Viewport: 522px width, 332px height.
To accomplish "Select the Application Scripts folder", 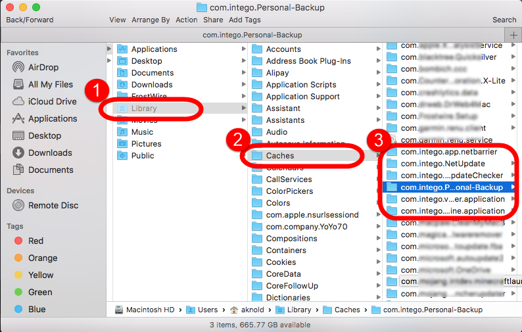I will 294,85.
